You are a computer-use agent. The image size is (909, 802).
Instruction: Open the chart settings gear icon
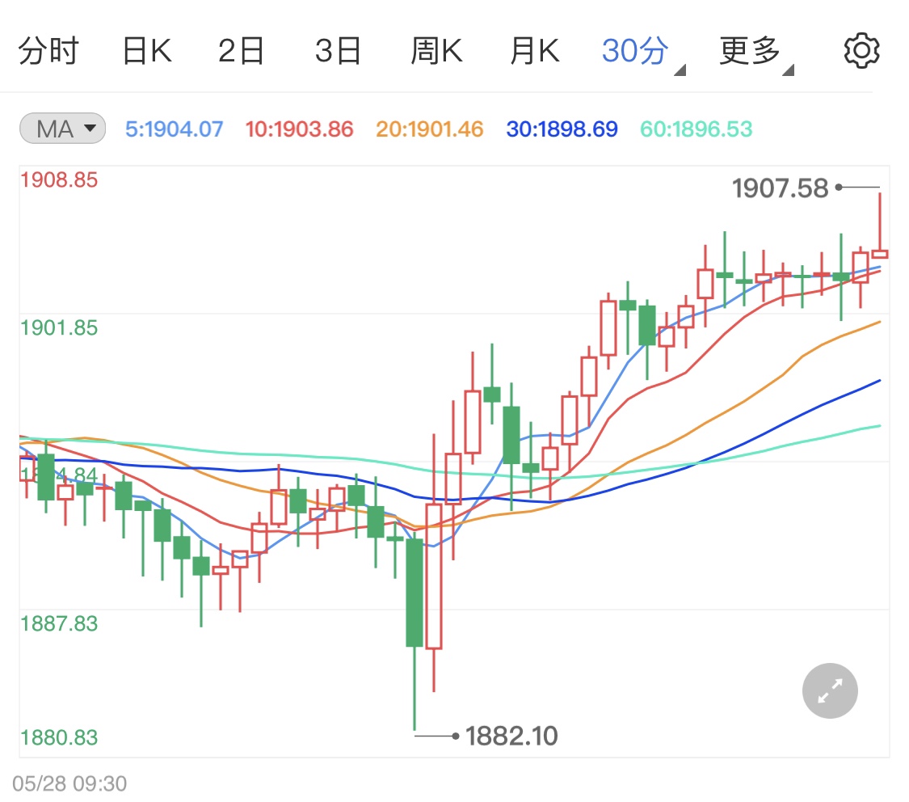(861, 51)
